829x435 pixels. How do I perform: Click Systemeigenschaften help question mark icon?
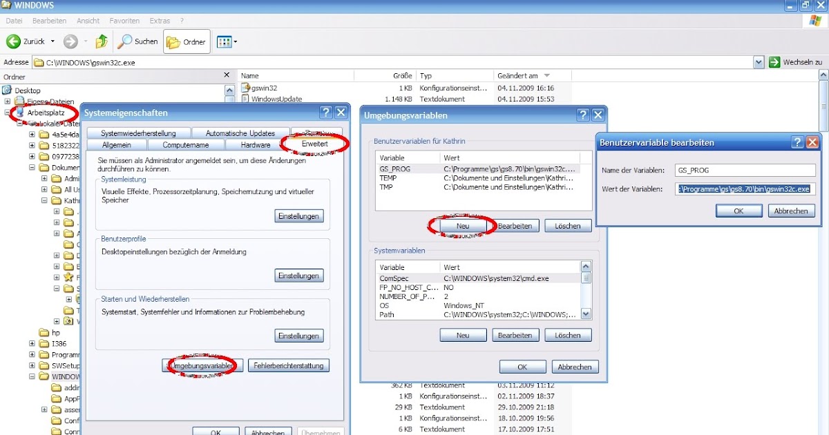tap(326, 113)
